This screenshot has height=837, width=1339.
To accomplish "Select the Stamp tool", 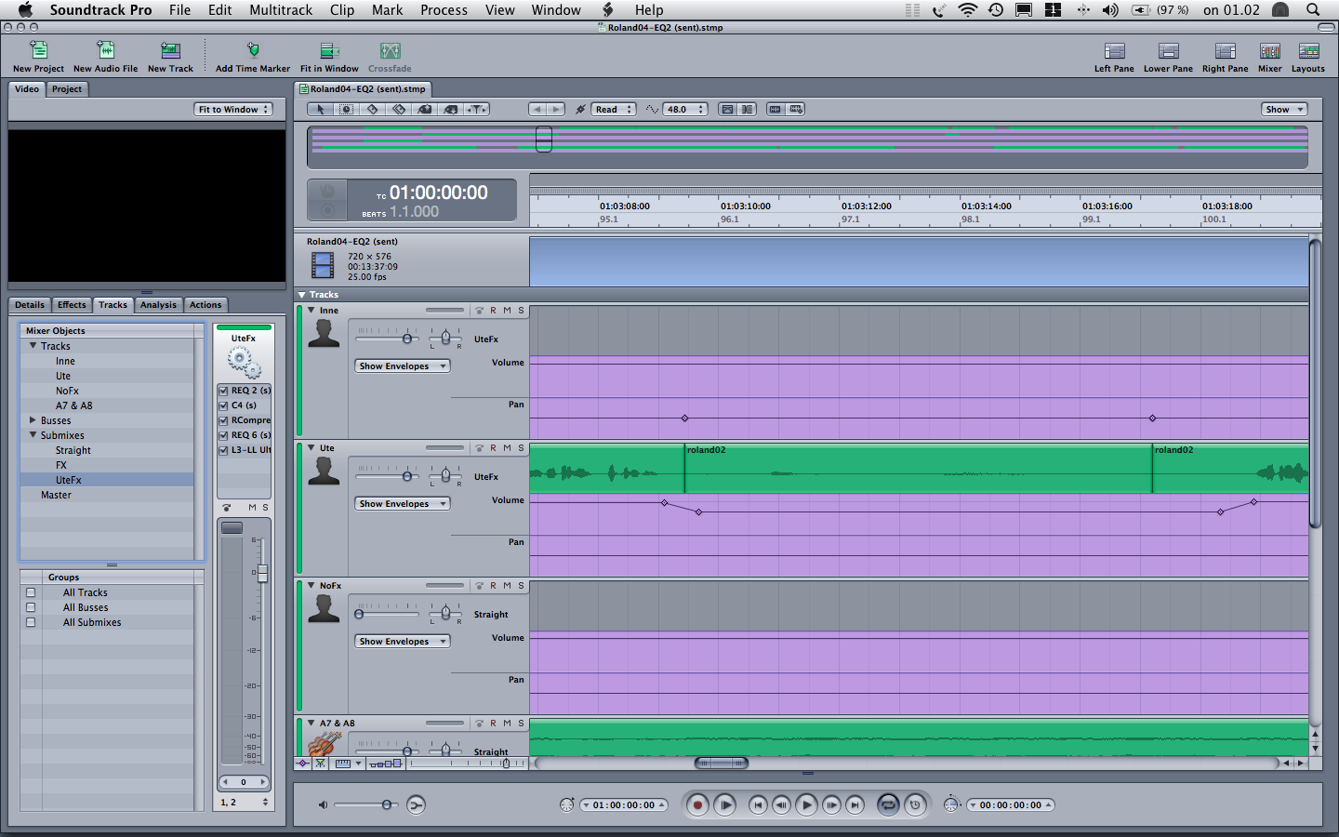I will [451, 109].
